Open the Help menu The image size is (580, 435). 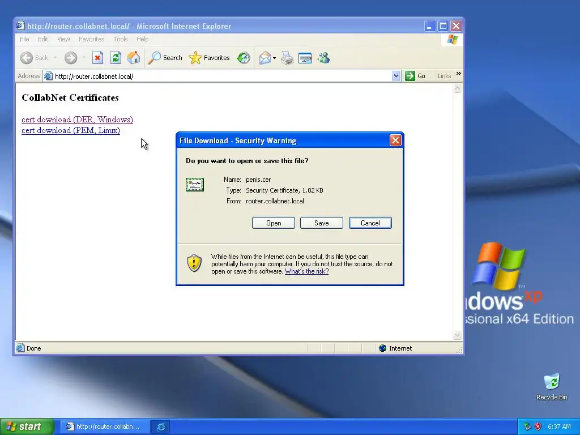click(142, 39)
